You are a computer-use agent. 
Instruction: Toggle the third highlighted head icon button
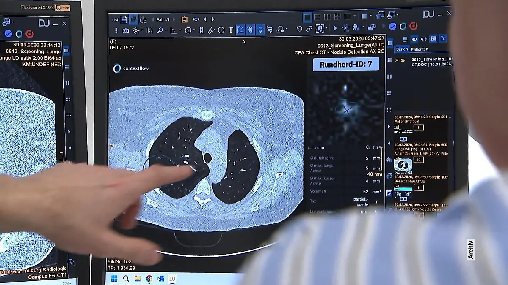260,30
